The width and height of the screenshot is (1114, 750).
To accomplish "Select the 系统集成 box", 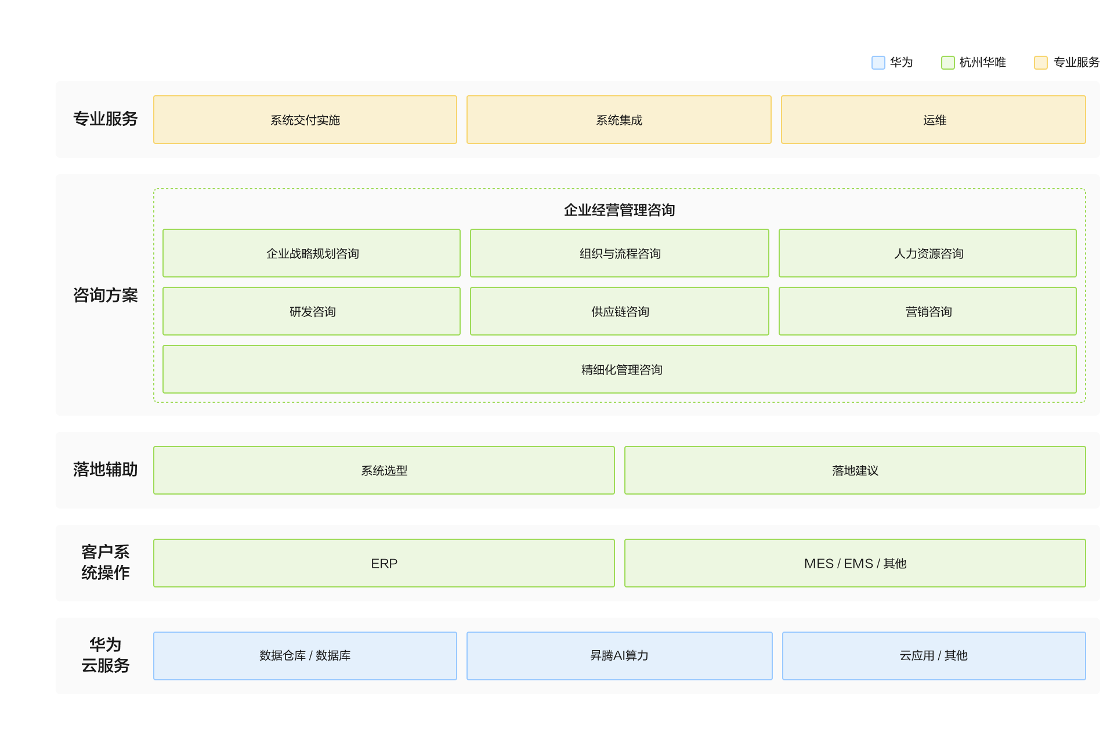I will pyautogui.click(x=619, y=120).
